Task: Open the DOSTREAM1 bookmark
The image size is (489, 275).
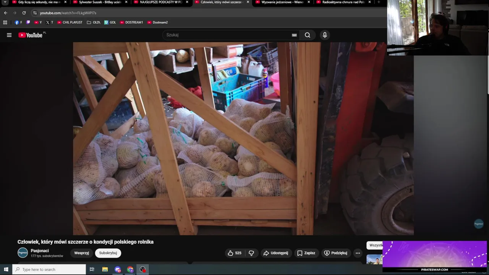Action: pyautogui.click(x=131, y=23)
